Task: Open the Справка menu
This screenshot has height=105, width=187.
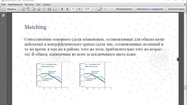Action: pos(46,5)
